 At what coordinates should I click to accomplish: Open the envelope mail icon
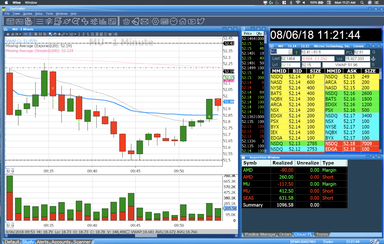pos(144,21)
